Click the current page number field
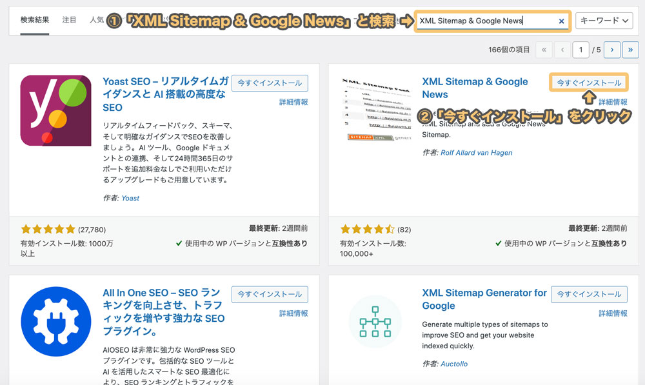This screenshot has height=385, width=645. (x=580, y=50)
